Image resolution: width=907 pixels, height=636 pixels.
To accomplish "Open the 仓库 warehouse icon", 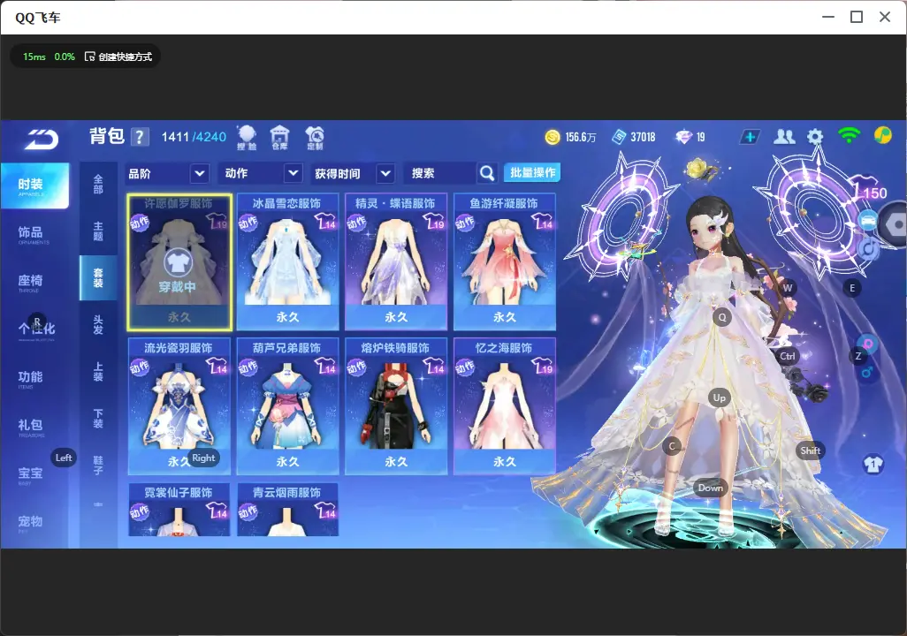I will click(279, 138).
